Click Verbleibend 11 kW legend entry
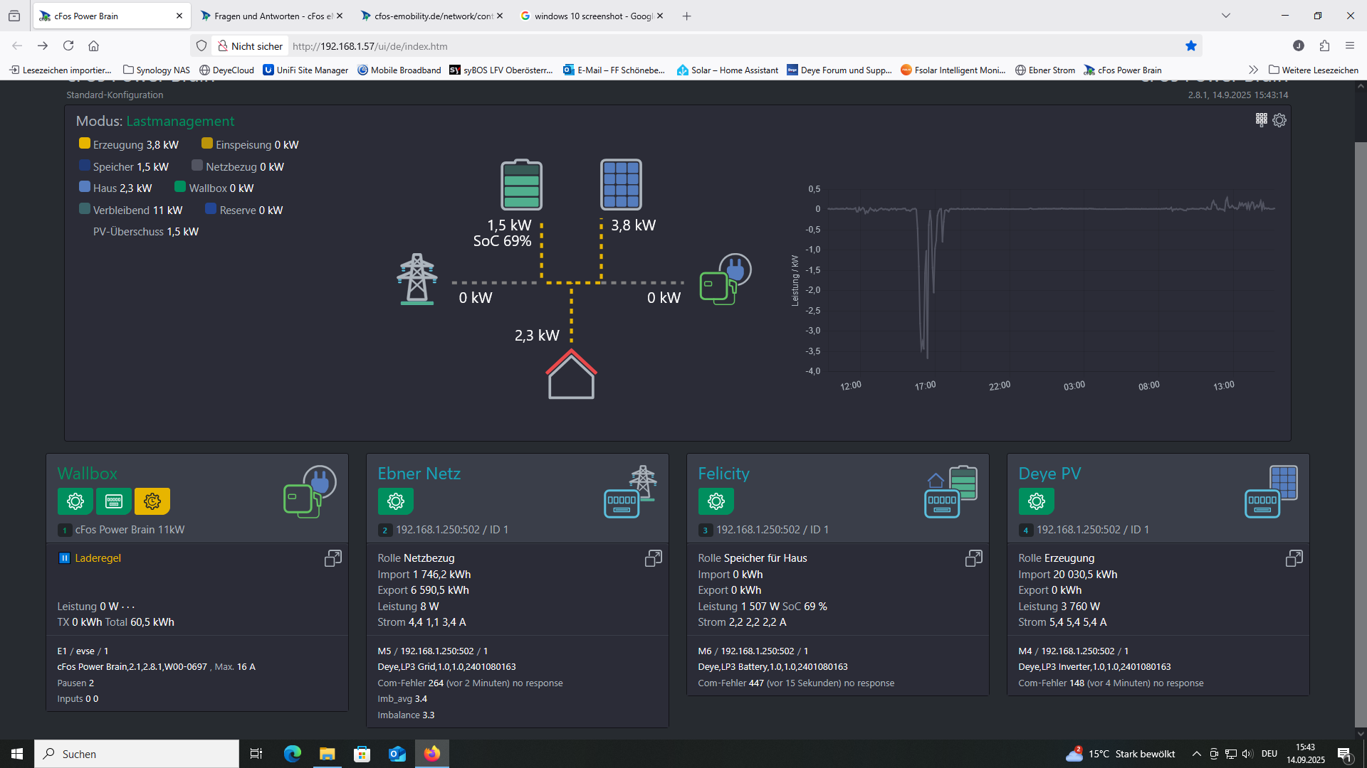 [x=131, y=210]
